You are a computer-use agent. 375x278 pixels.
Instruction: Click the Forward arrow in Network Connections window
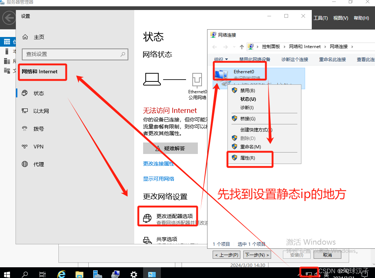[225, 47]
